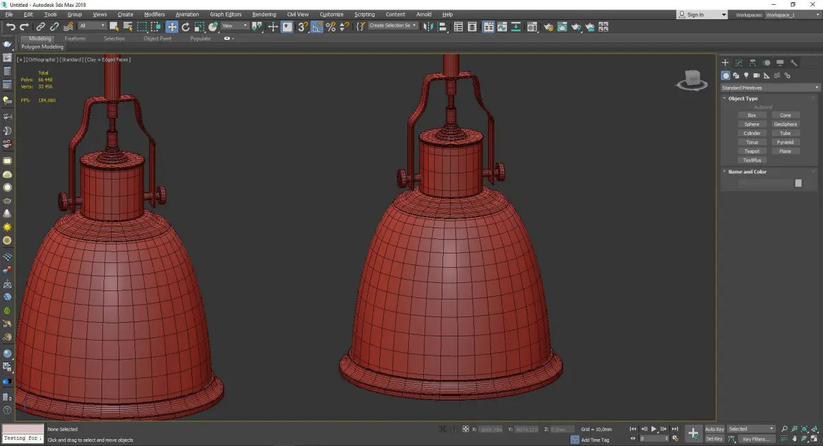
Task: Toggle the Angle Snap button
Action: 317,27
